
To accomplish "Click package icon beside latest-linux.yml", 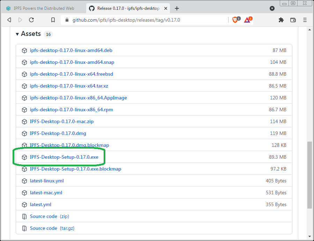I will click(x=24, y=181).
